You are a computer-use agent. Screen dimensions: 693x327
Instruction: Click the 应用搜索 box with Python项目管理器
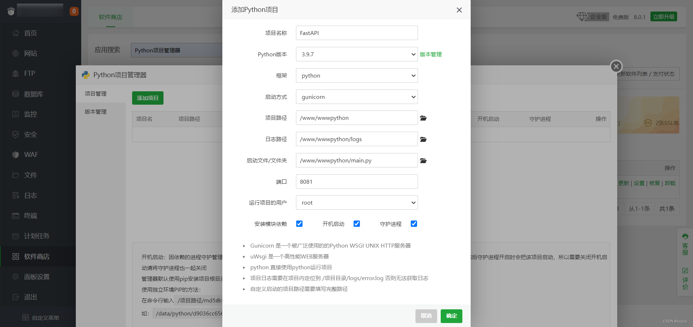(177, 50)
